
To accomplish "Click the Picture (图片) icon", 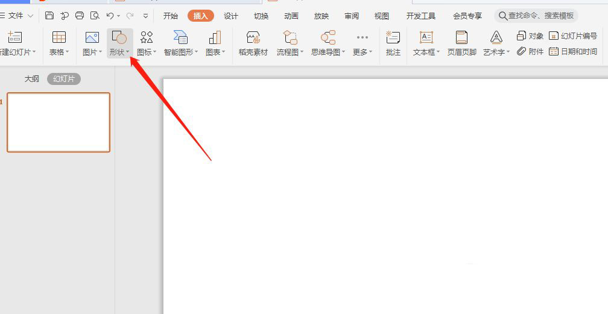I will click(x=92, y=37).
